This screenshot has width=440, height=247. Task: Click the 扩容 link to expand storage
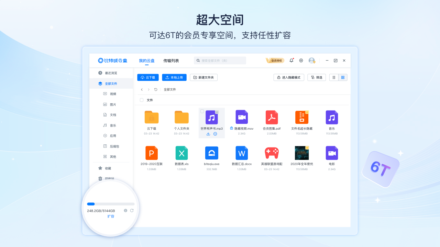click(111, 216)
